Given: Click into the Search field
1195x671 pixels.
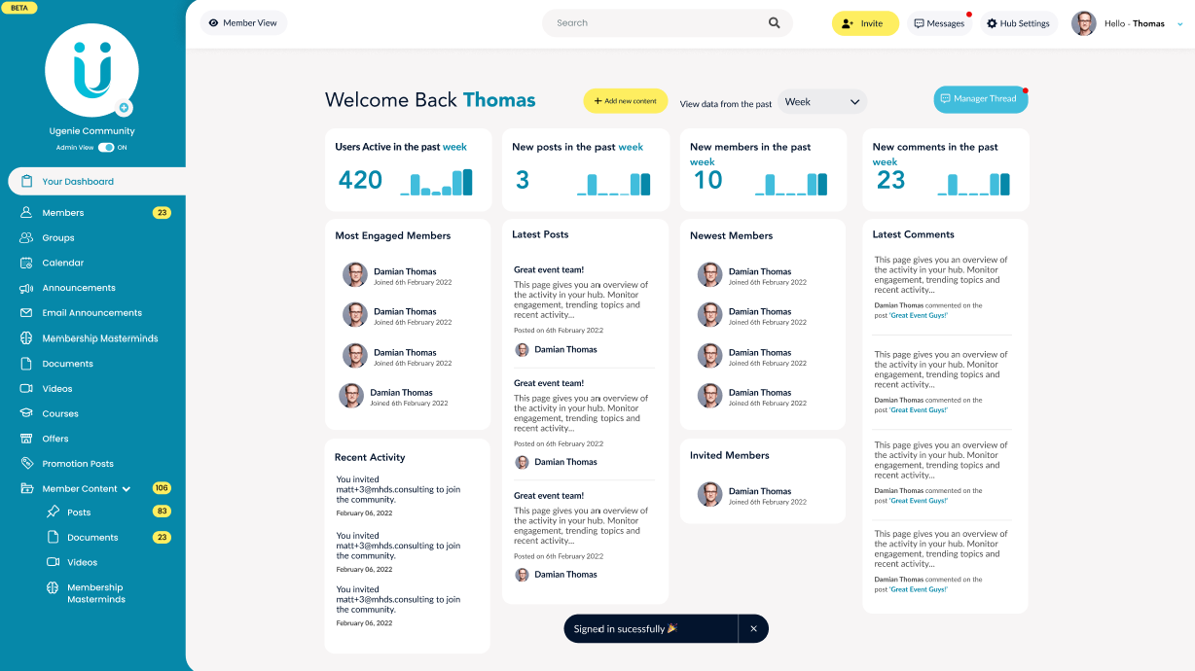Looking at the screenshot, I should click(x=668, y=23).
